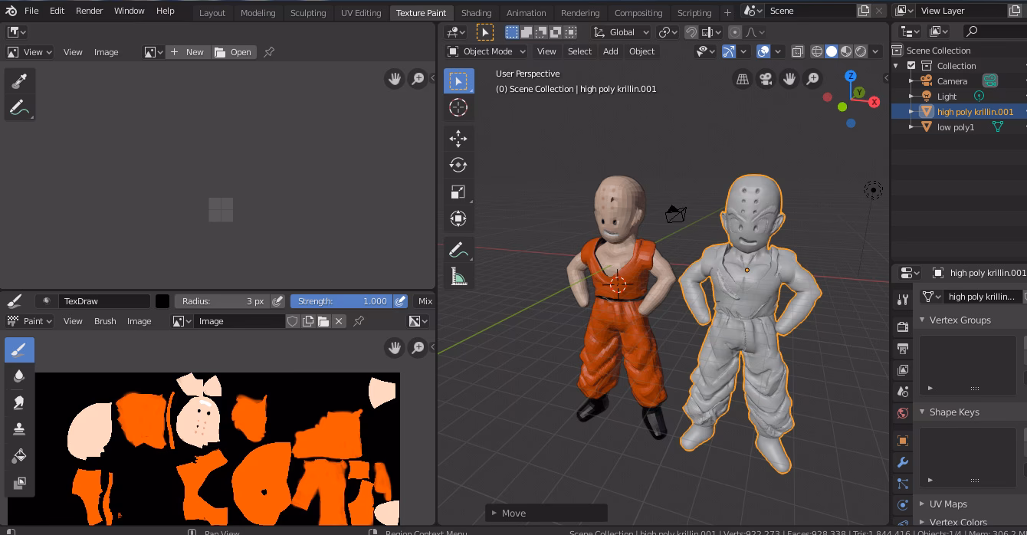Enable rendered viewport shading
The height and width of the screenshot is (535, 1027).
click(861, 51)
